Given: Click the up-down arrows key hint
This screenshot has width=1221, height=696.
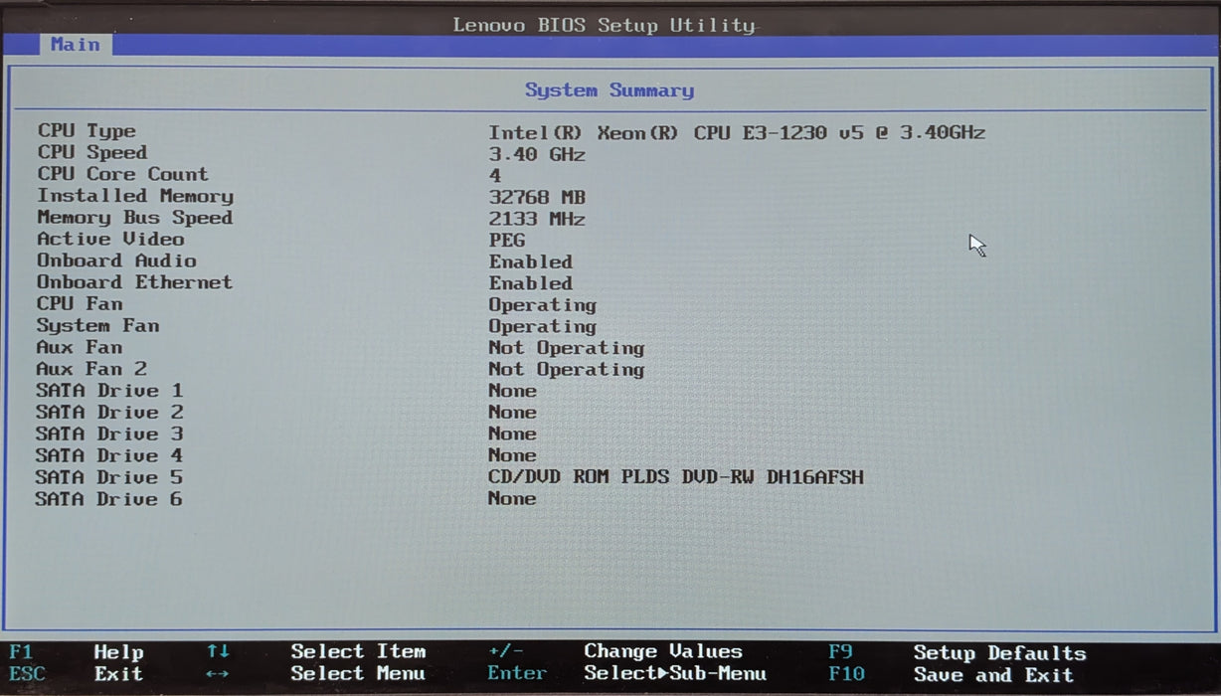Looking at the screenshot, I should pyautogui.click(x=219, y=652).
